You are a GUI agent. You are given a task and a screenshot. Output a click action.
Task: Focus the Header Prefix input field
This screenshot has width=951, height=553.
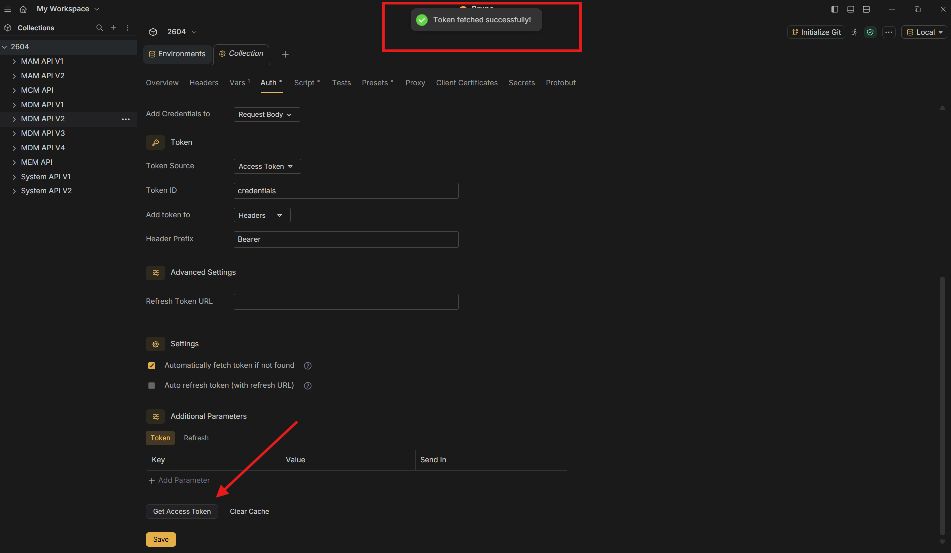[x=346, y=239]
